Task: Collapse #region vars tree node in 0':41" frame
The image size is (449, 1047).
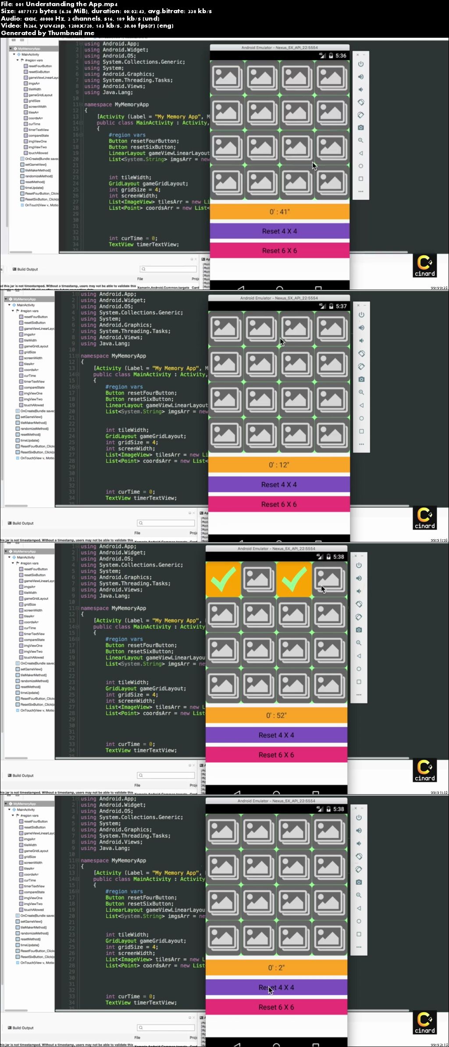Action: (x=18, y=60)
